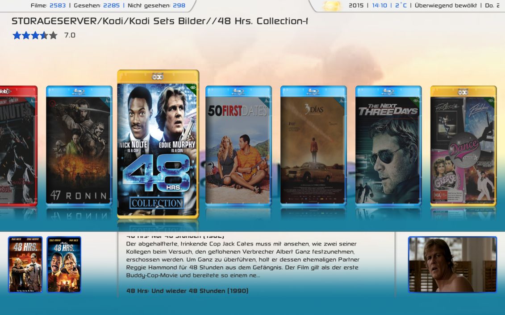Click the collection logo atop 48 Hrs. case
The width and height of the screenshot is (505, 315).
[158, 77]
